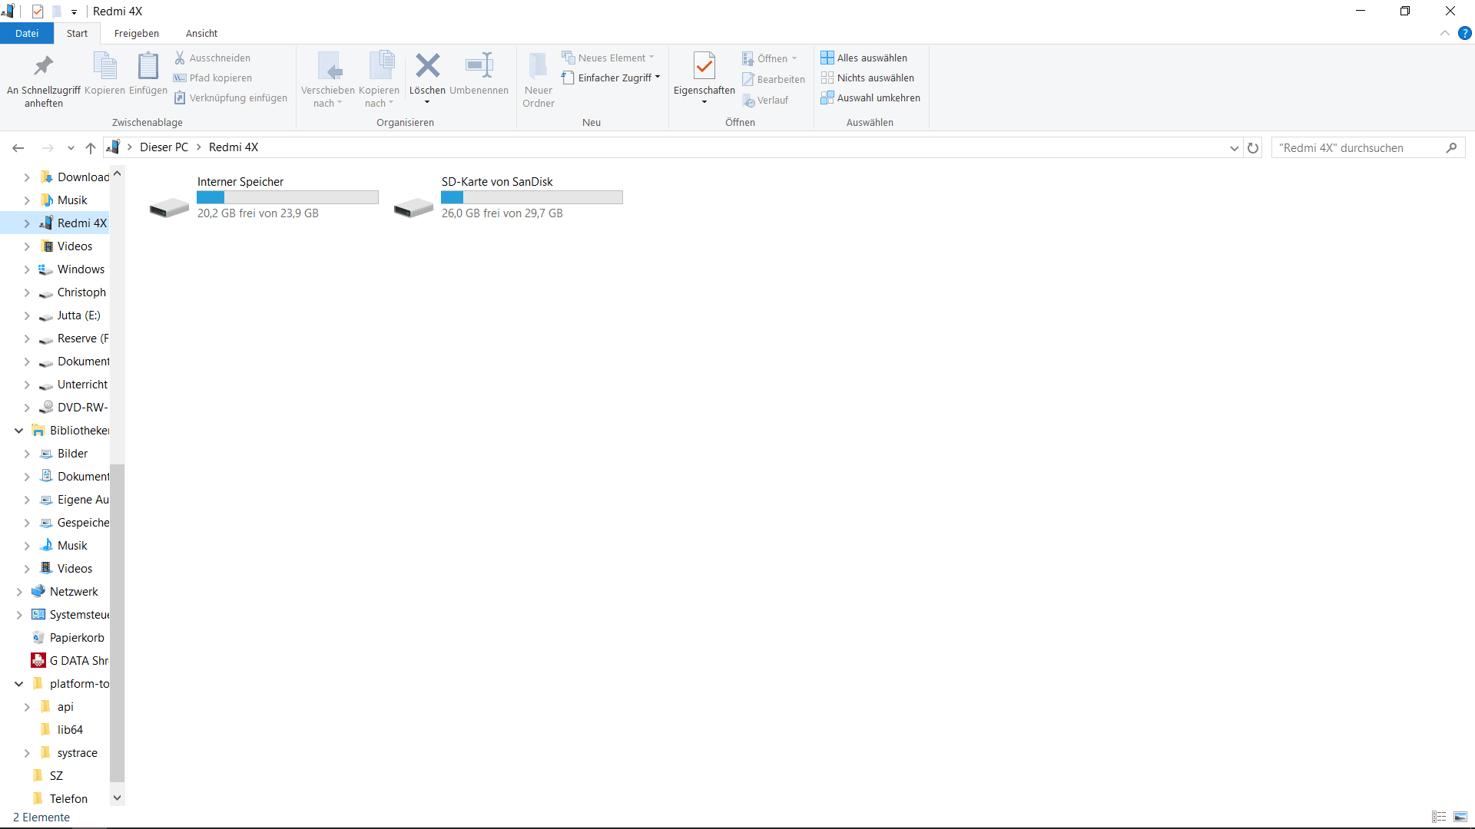Select Christoph drive in sidebar

click(81, 292)
